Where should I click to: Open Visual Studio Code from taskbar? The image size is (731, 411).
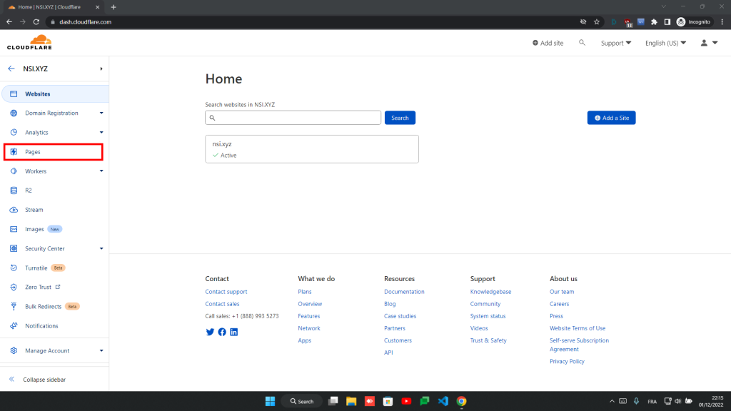[443, 401]
